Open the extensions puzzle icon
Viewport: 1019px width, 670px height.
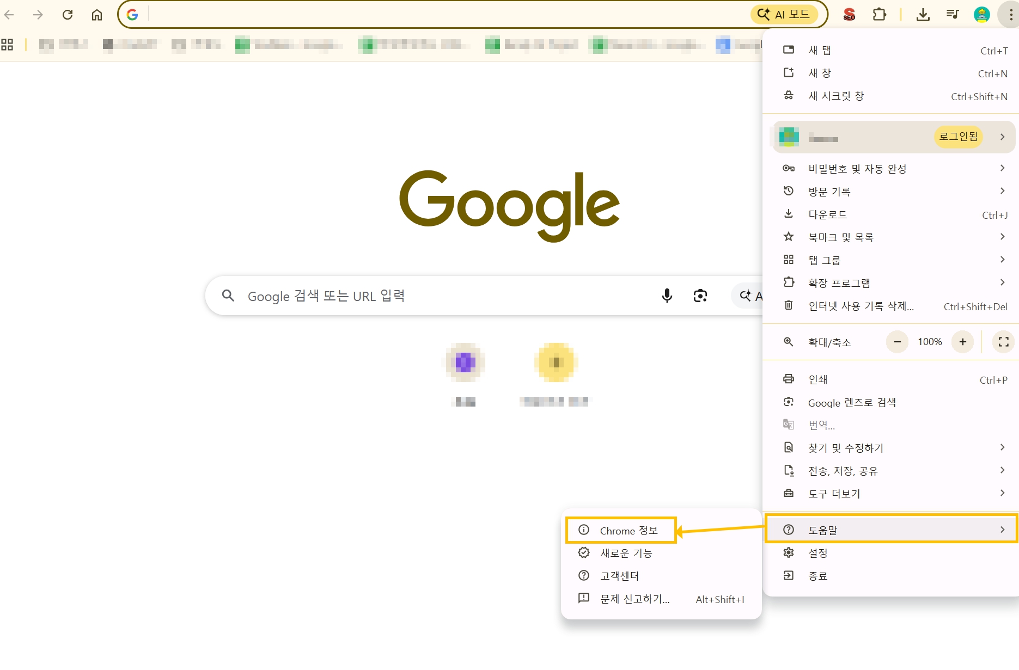pos(880,15)
